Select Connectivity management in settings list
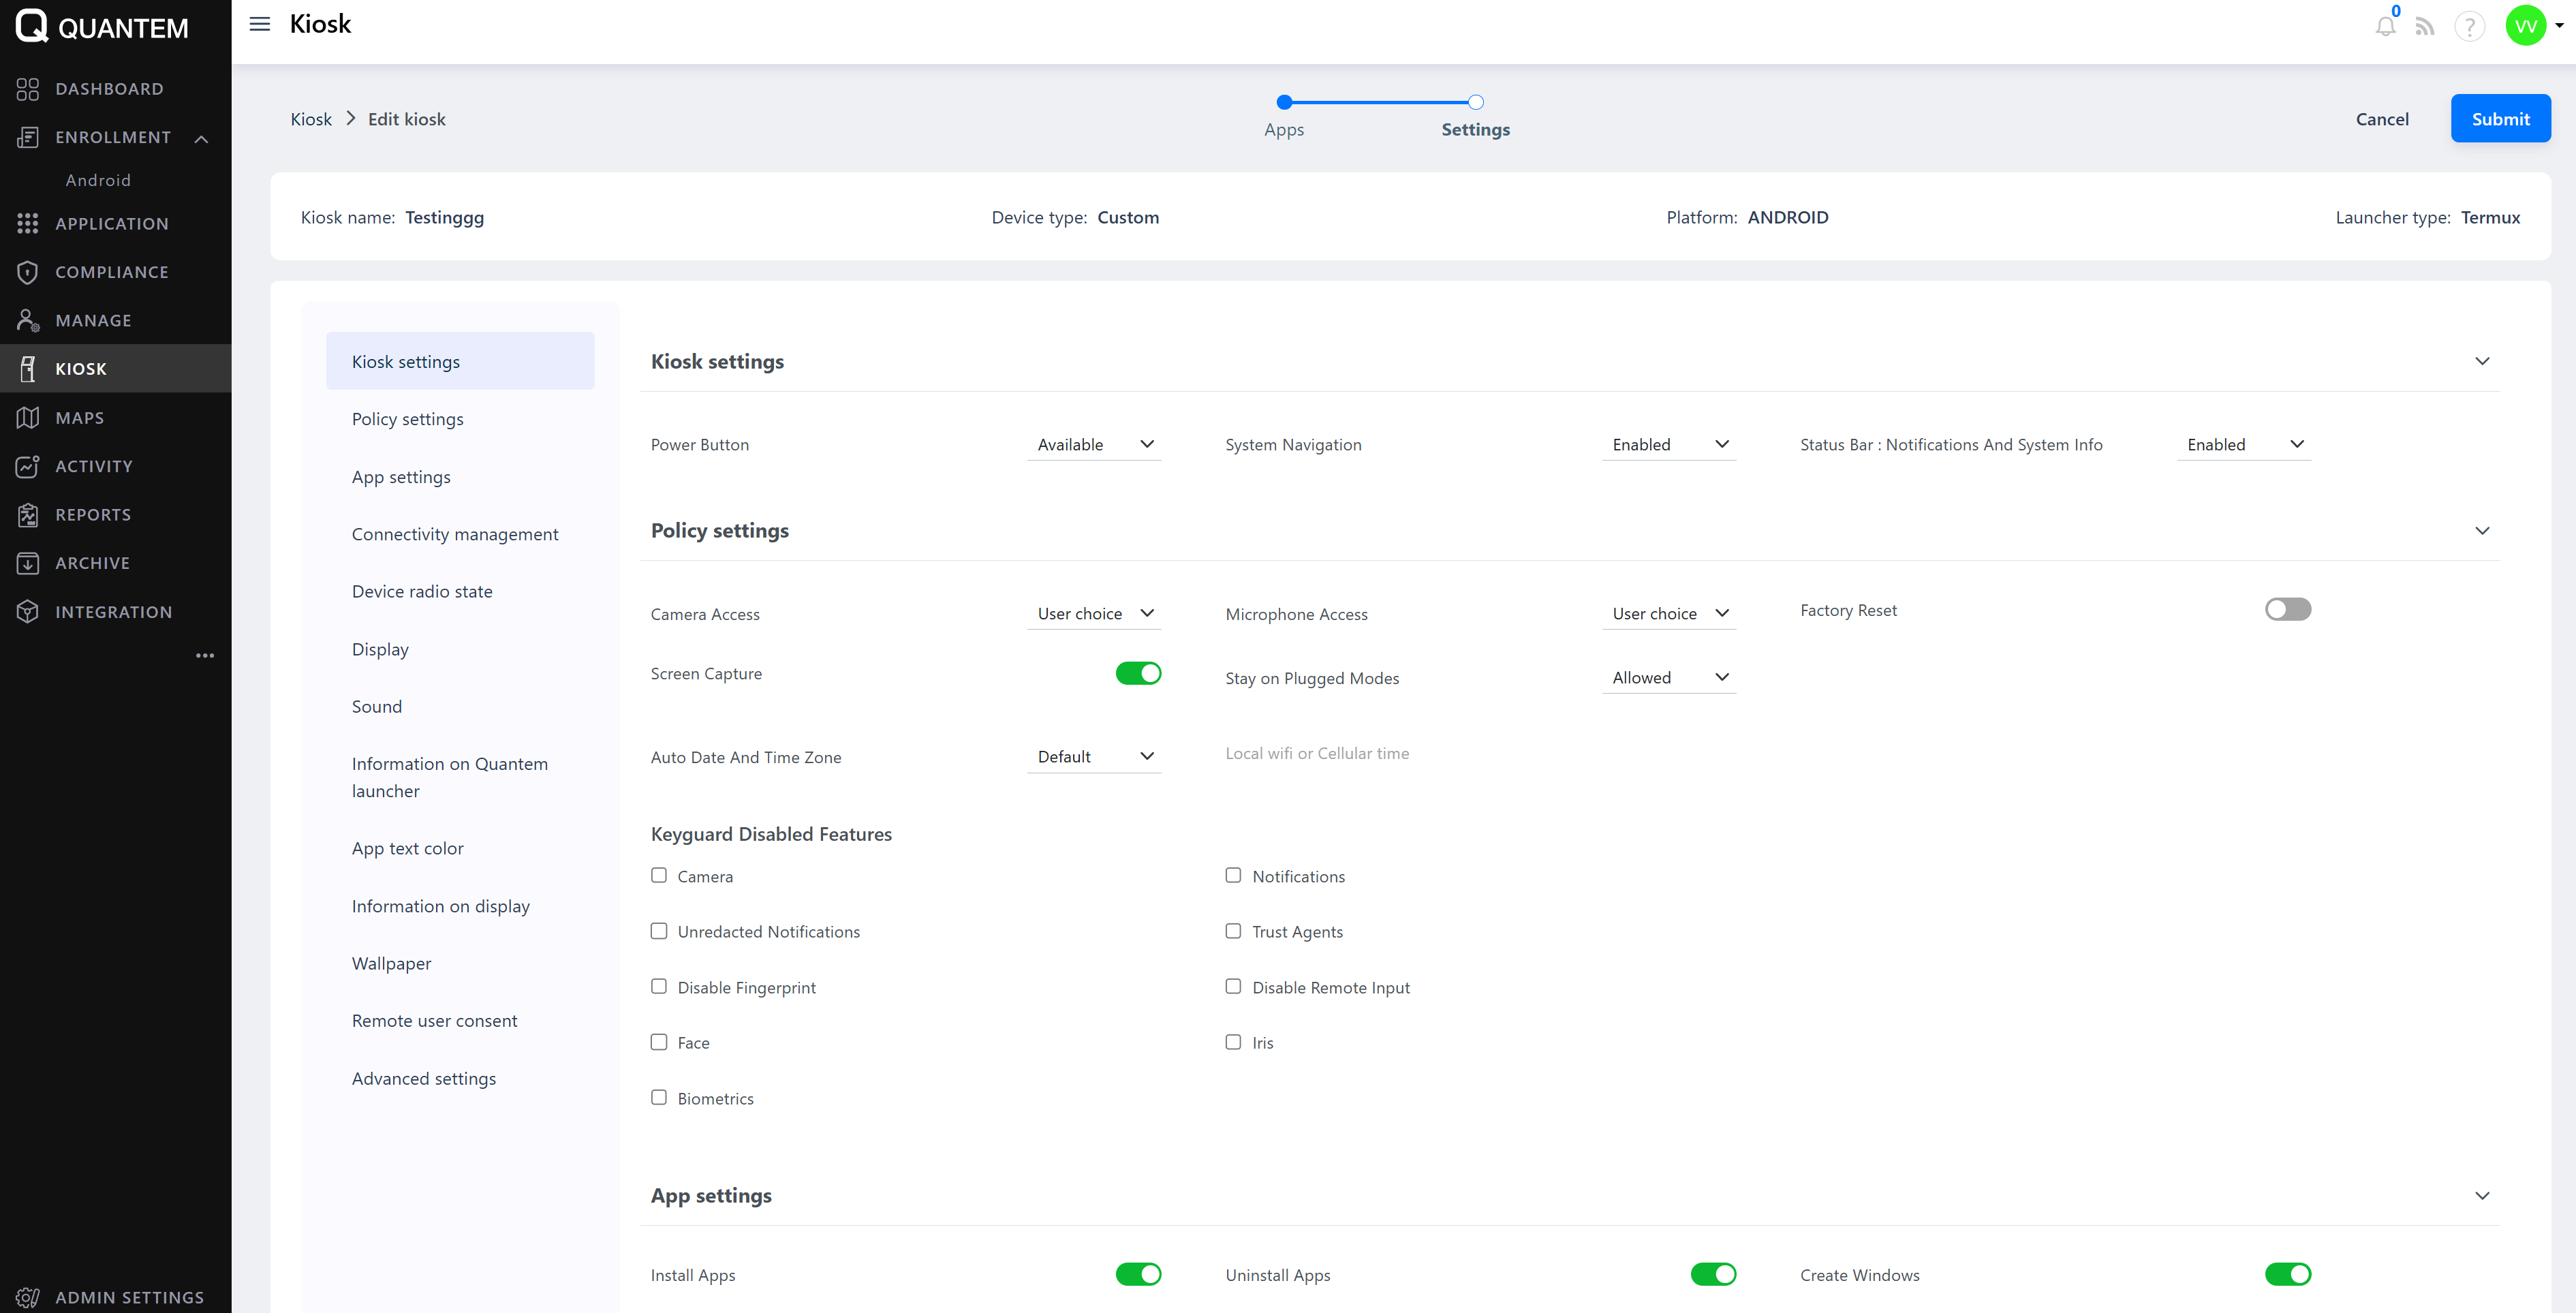 455,534
